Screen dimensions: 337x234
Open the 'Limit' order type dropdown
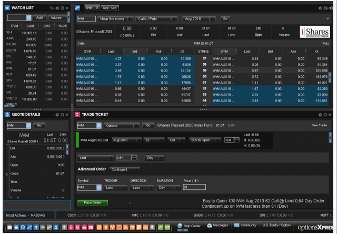click(95, 158)
